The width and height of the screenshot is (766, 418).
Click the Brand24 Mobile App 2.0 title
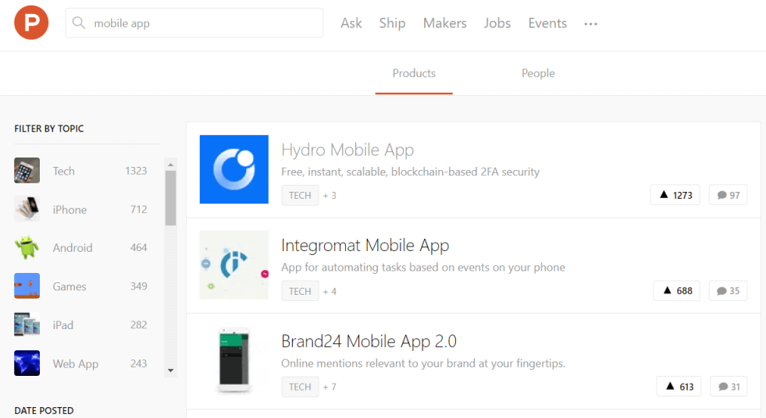tap(369, 342)
